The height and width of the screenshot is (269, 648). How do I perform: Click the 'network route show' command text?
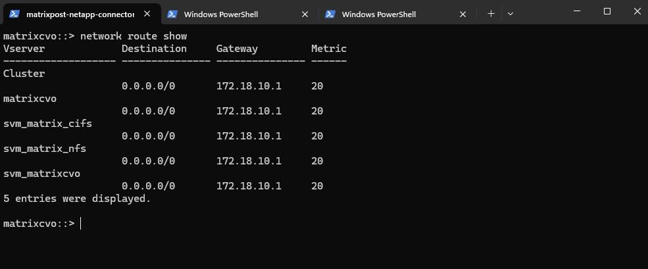click(134, 36)
